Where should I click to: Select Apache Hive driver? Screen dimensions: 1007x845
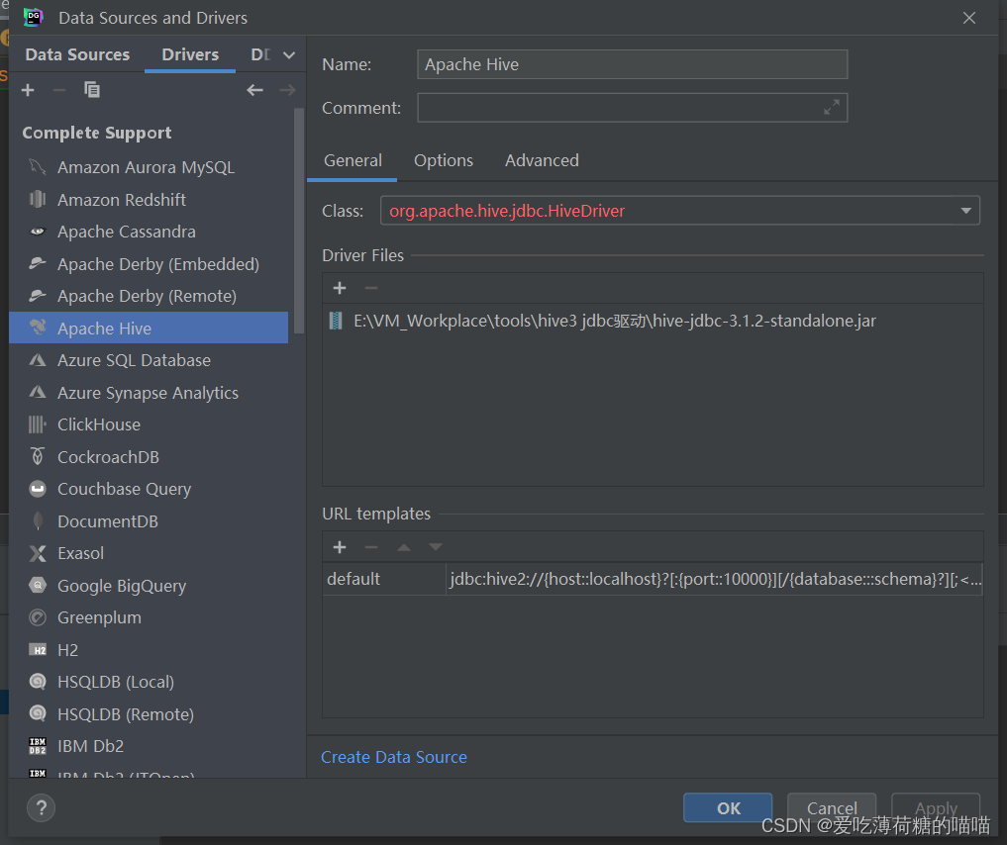[x=149, y=328]
